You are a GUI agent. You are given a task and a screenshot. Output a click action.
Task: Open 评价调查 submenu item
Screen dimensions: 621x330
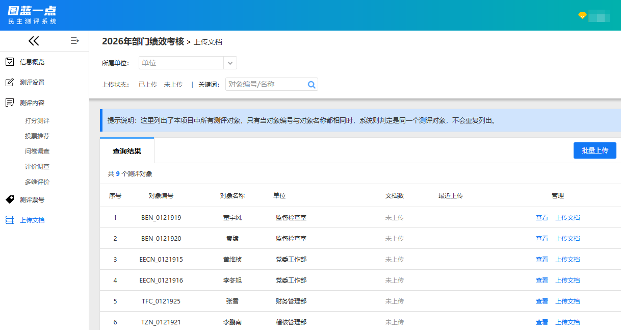tap(37, 167)
